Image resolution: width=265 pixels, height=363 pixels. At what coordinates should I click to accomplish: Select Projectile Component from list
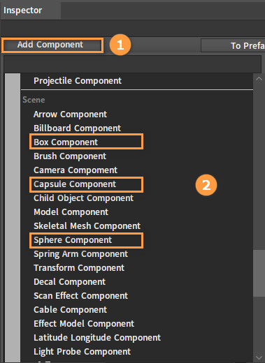(x=78, y=81)
